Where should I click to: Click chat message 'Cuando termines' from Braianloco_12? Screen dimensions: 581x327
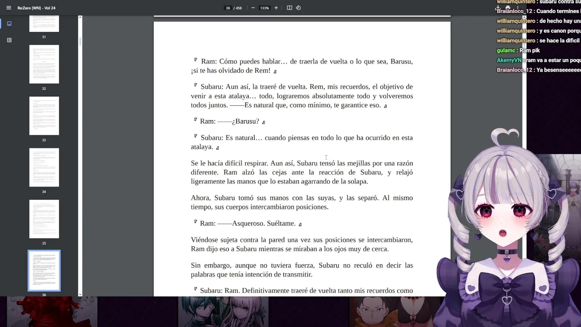tap(559, 11)
